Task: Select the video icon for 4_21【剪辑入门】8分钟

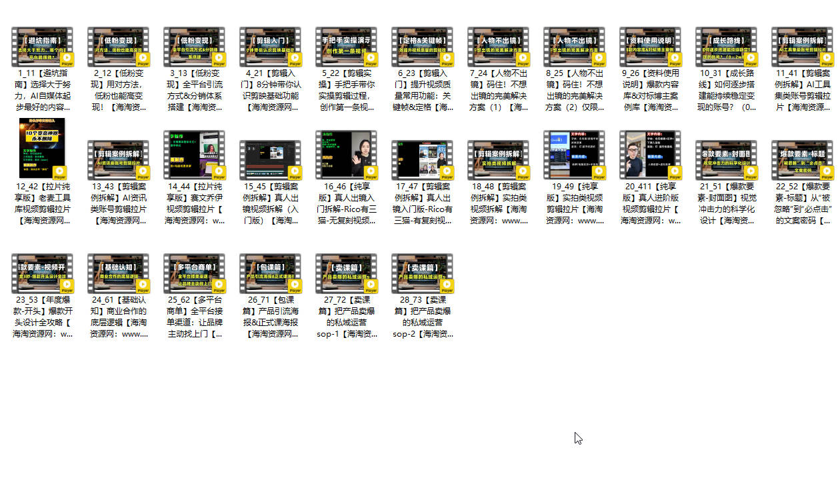Action: coord(271,47)
